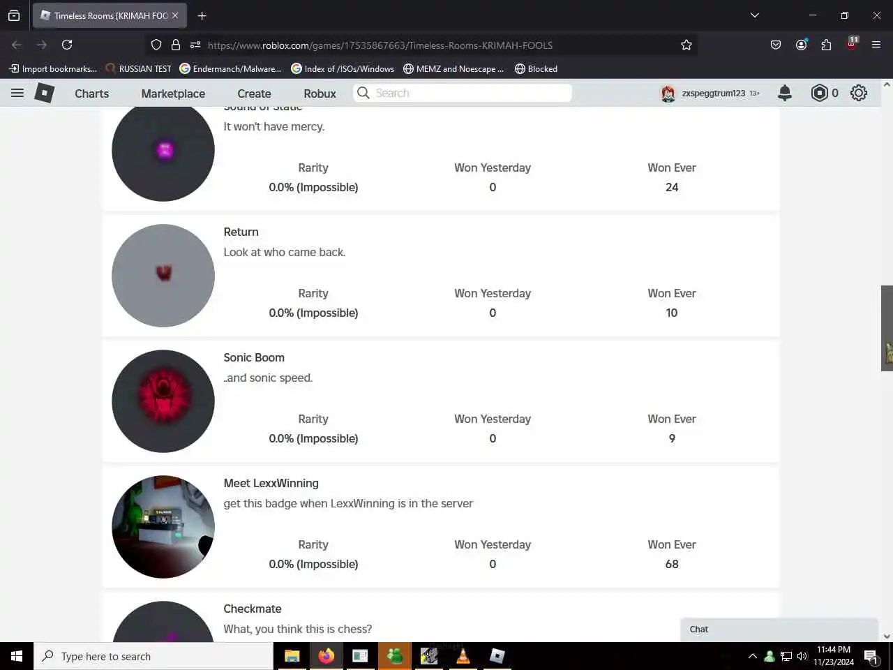Open the RUSSIAN TEST bookmark

pos(138,68)
